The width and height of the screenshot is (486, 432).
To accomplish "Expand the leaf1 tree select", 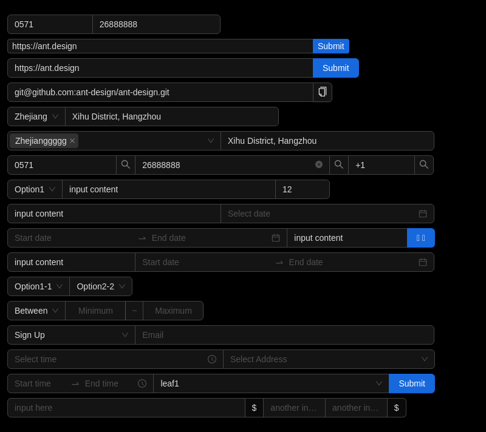I will point(271,383).
